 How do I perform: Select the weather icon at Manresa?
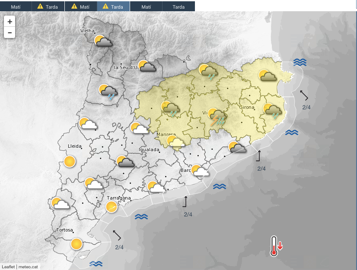click(x=176, y=142)
